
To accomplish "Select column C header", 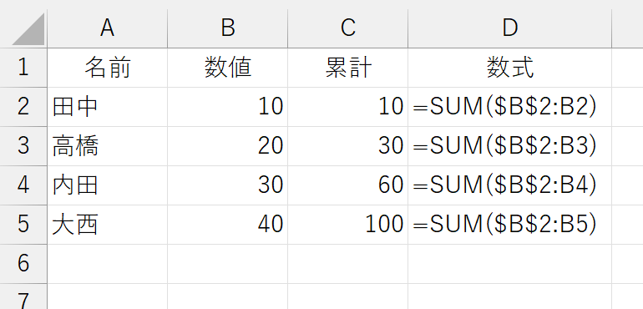I will coord(347,28).
